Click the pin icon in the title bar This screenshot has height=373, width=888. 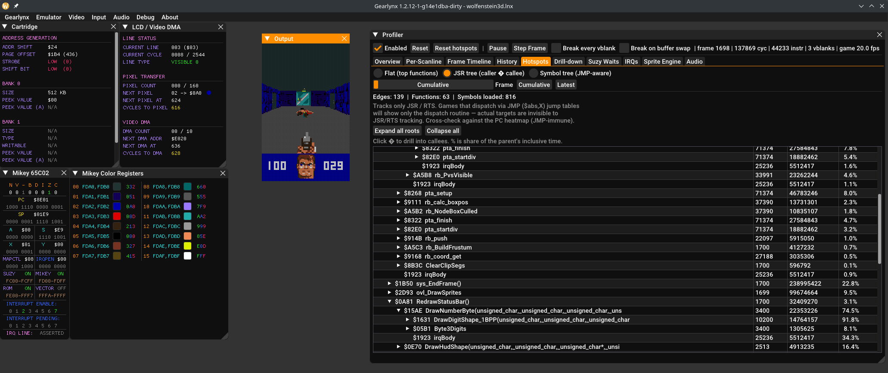16,6
